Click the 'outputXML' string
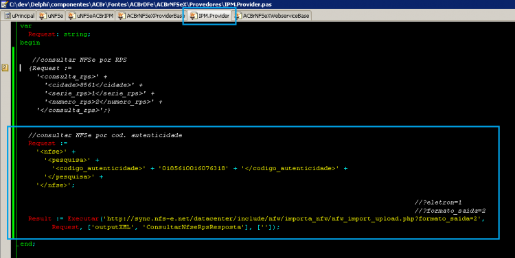The image size is (515, 258). tap(113, 227)
